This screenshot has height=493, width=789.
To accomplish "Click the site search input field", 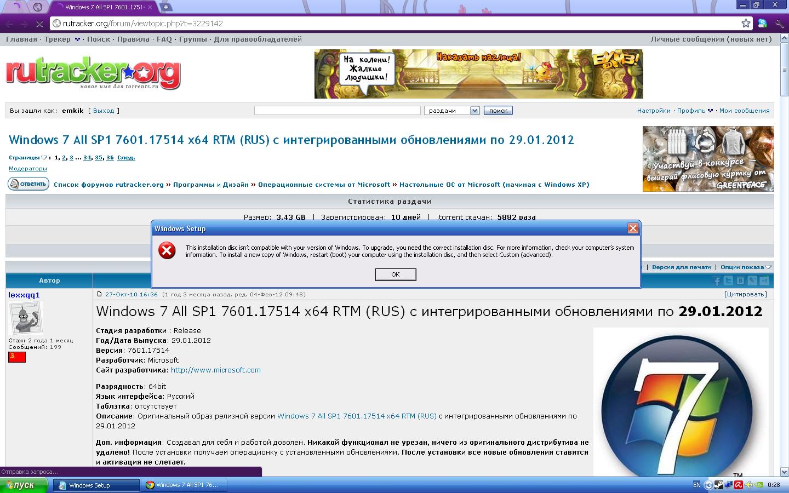I will (338, 111).
